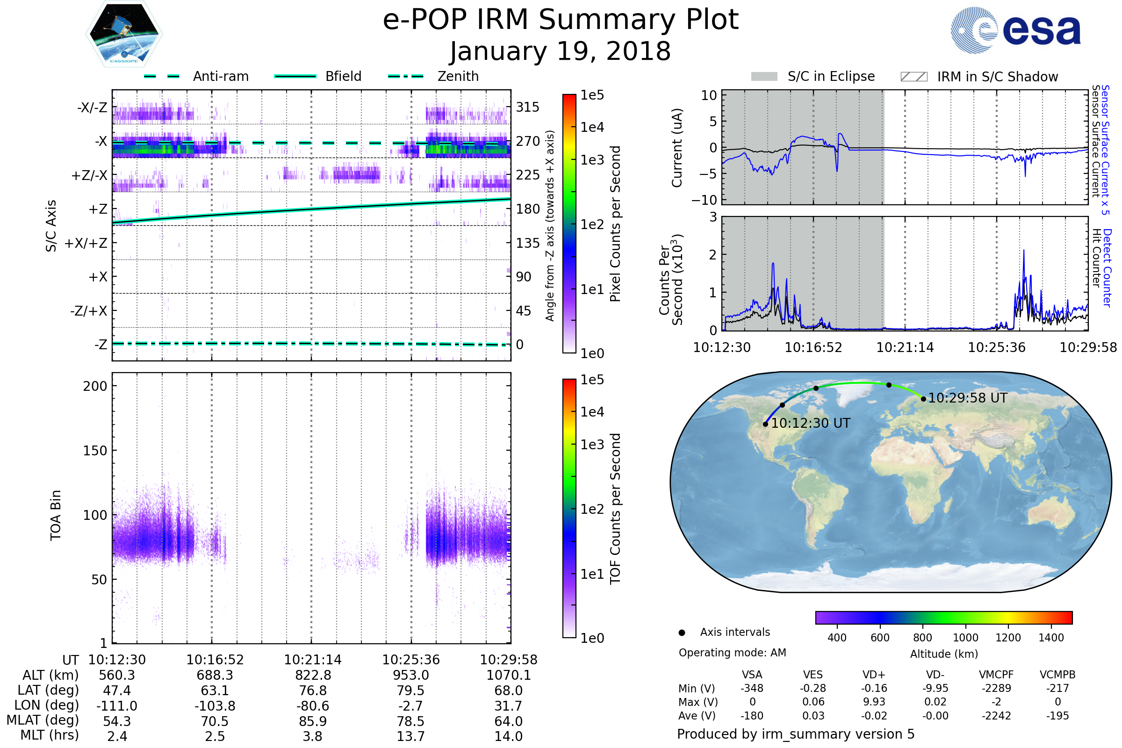Image resolution: width=1122 pixels, height=748 pixels.
Task: Click the ESA logo
Action: 1015,30
